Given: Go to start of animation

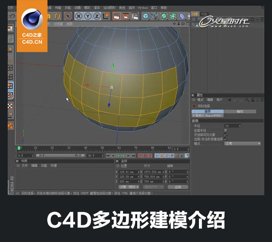Looking at the screenshot, I should 108,156.
